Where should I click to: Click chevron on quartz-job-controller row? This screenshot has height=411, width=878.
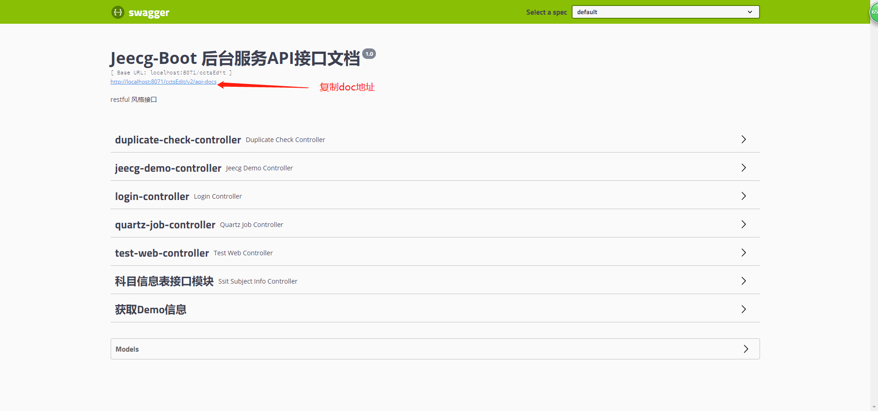coord(744,224)
